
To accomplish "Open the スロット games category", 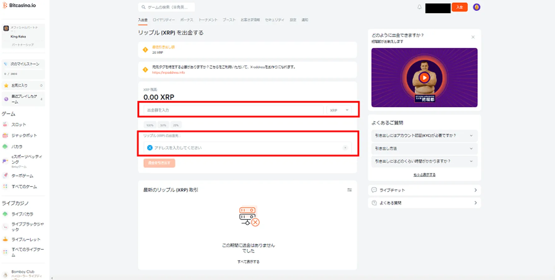I will coord(19,124).
